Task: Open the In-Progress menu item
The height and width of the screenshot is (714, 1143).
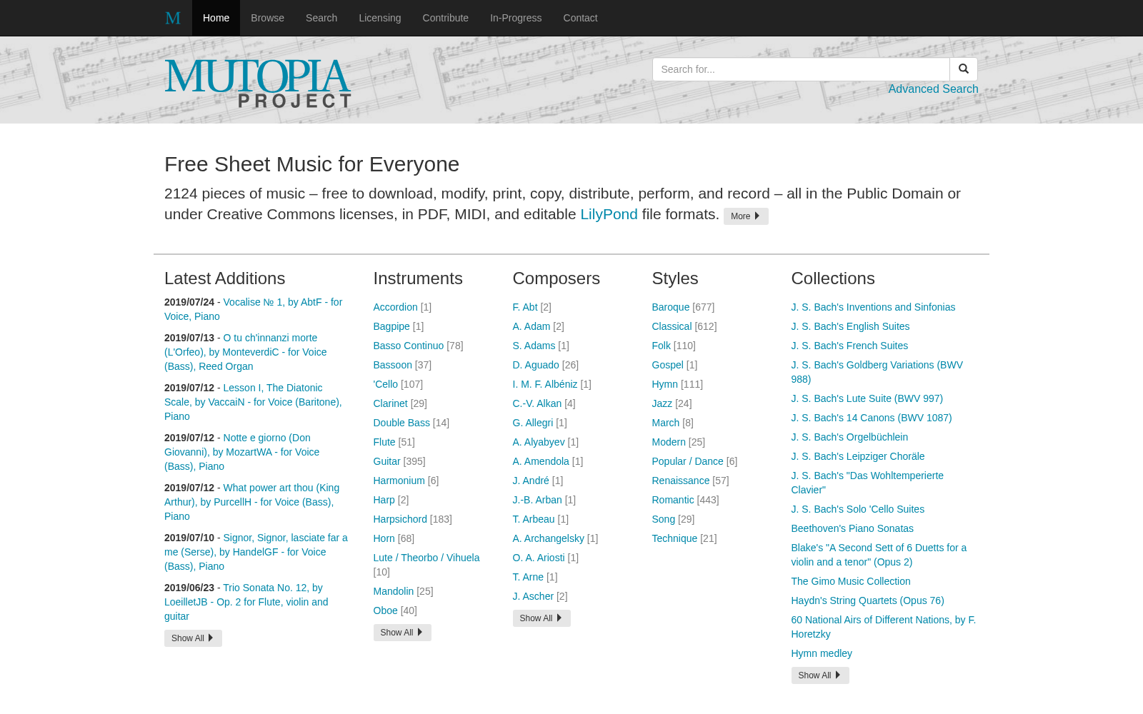Action: click(x=516, y=18)
